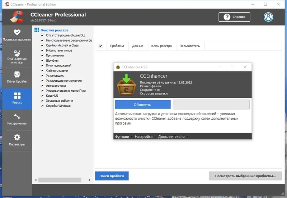Viewport: 287px width, 198px height.
Task: Minimize the CCleaner main window
Action: pyautogui.click(x=253, y=4)
